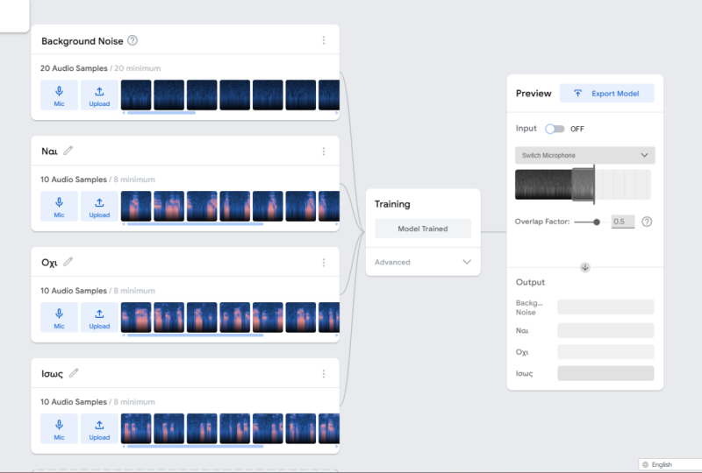
Task: Click the Training heading text
Action: [x=392, y=204]
